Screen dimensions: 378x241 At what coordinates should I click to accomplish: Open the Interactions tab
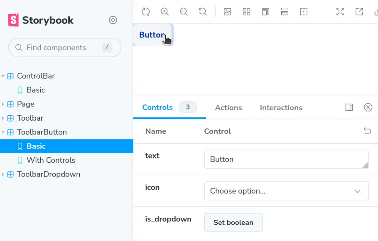pyautogui.click(x=281, y=107)
